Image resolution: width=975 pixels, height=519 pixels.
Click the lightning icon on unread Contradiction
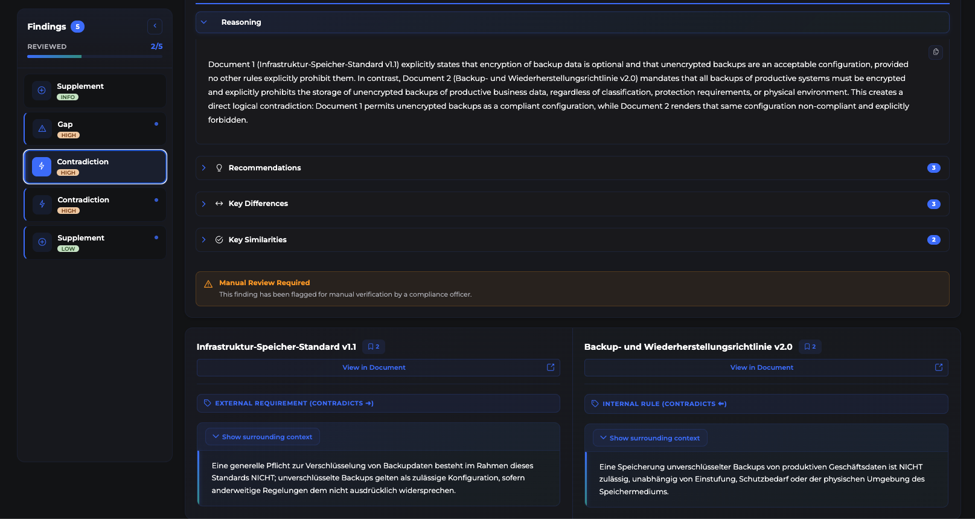click(42, 204)
